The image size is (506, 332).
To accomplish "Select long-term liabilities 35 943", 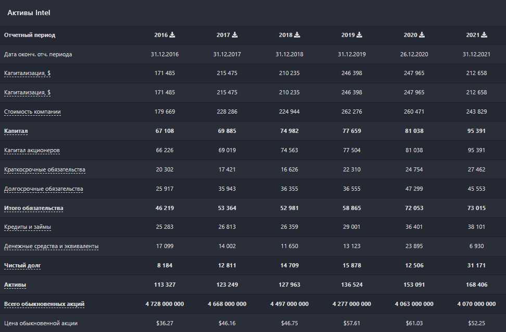I will tap(227, 189).
